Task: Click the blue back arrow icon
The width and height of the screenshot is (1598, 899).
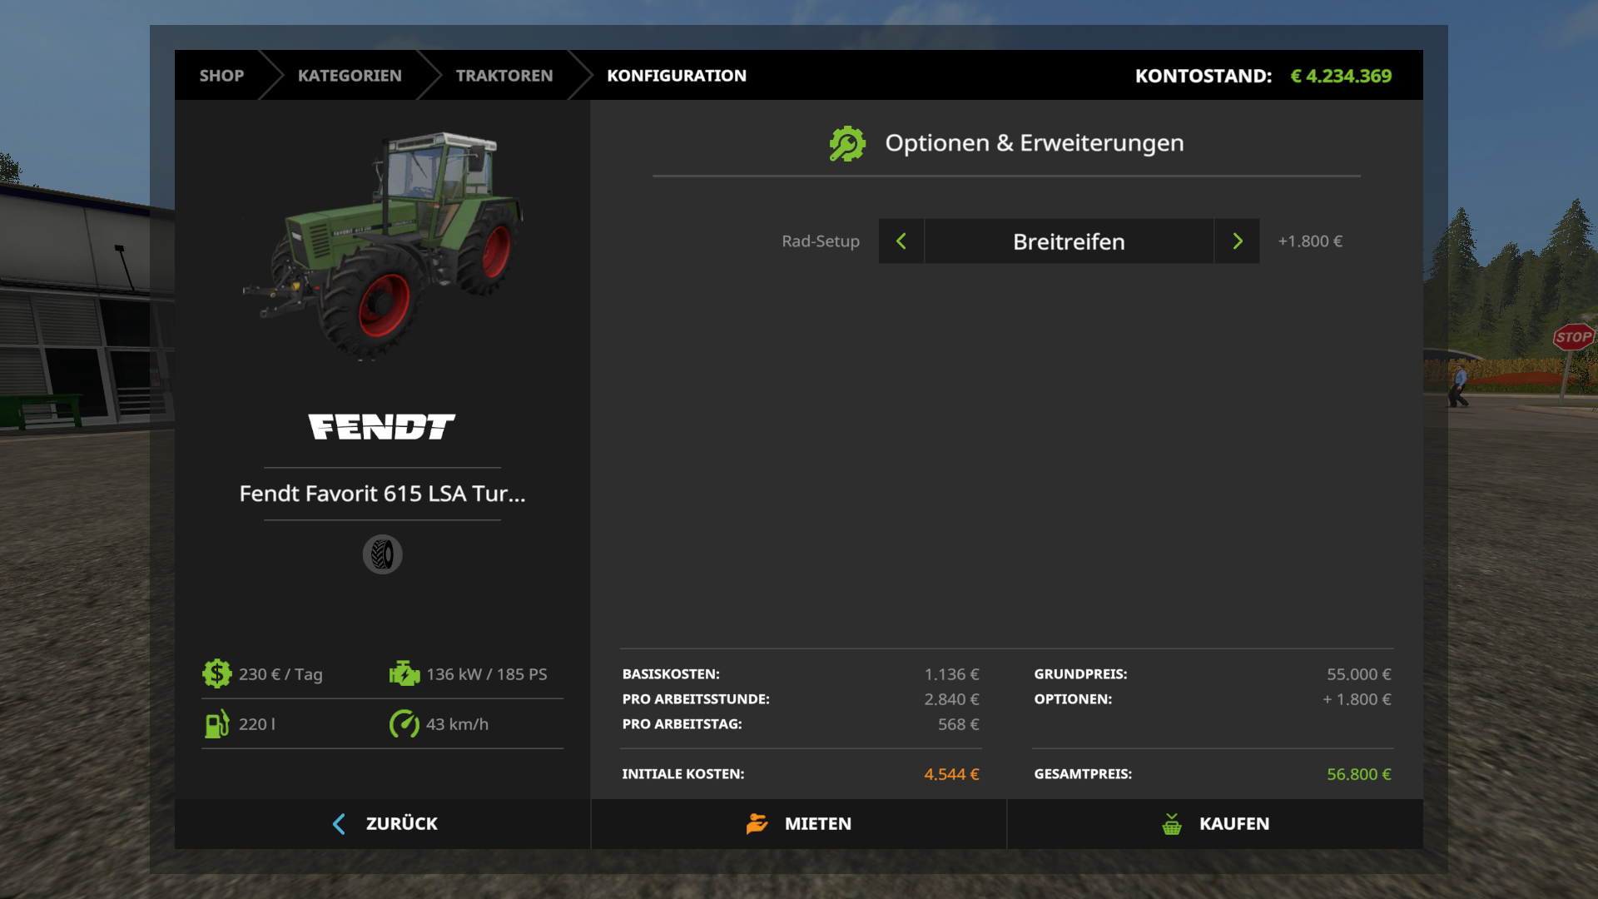Action: click(339, 823)
